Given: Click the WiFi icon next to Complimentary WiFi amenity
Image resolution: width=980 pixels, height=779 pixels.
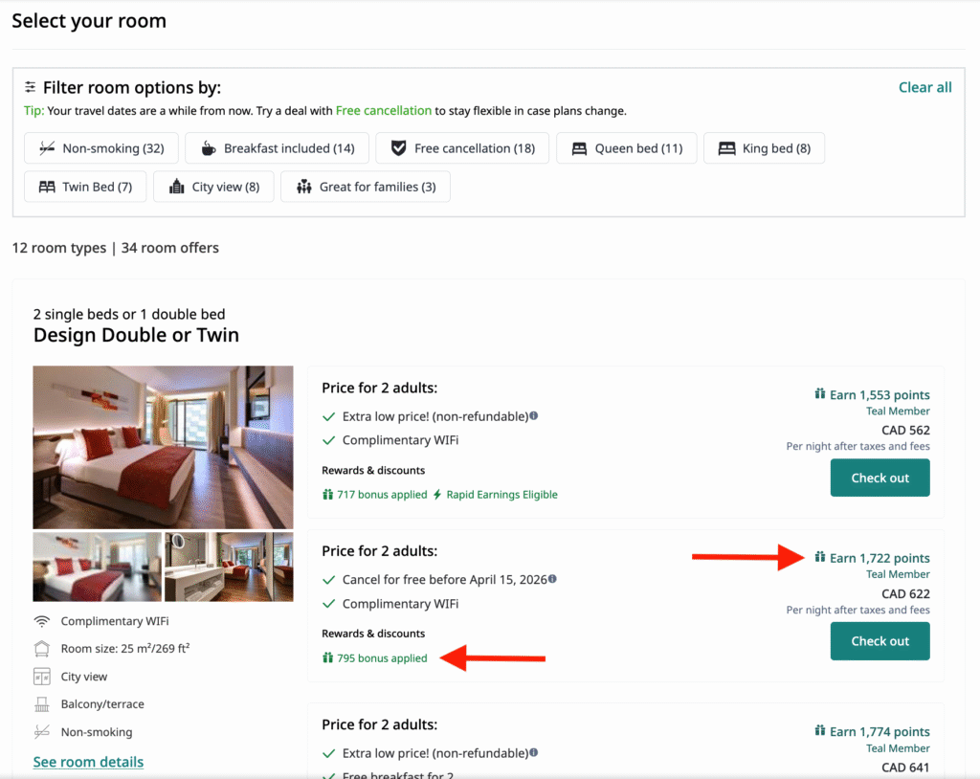Looking at the screenshot, I should [42, 620].
